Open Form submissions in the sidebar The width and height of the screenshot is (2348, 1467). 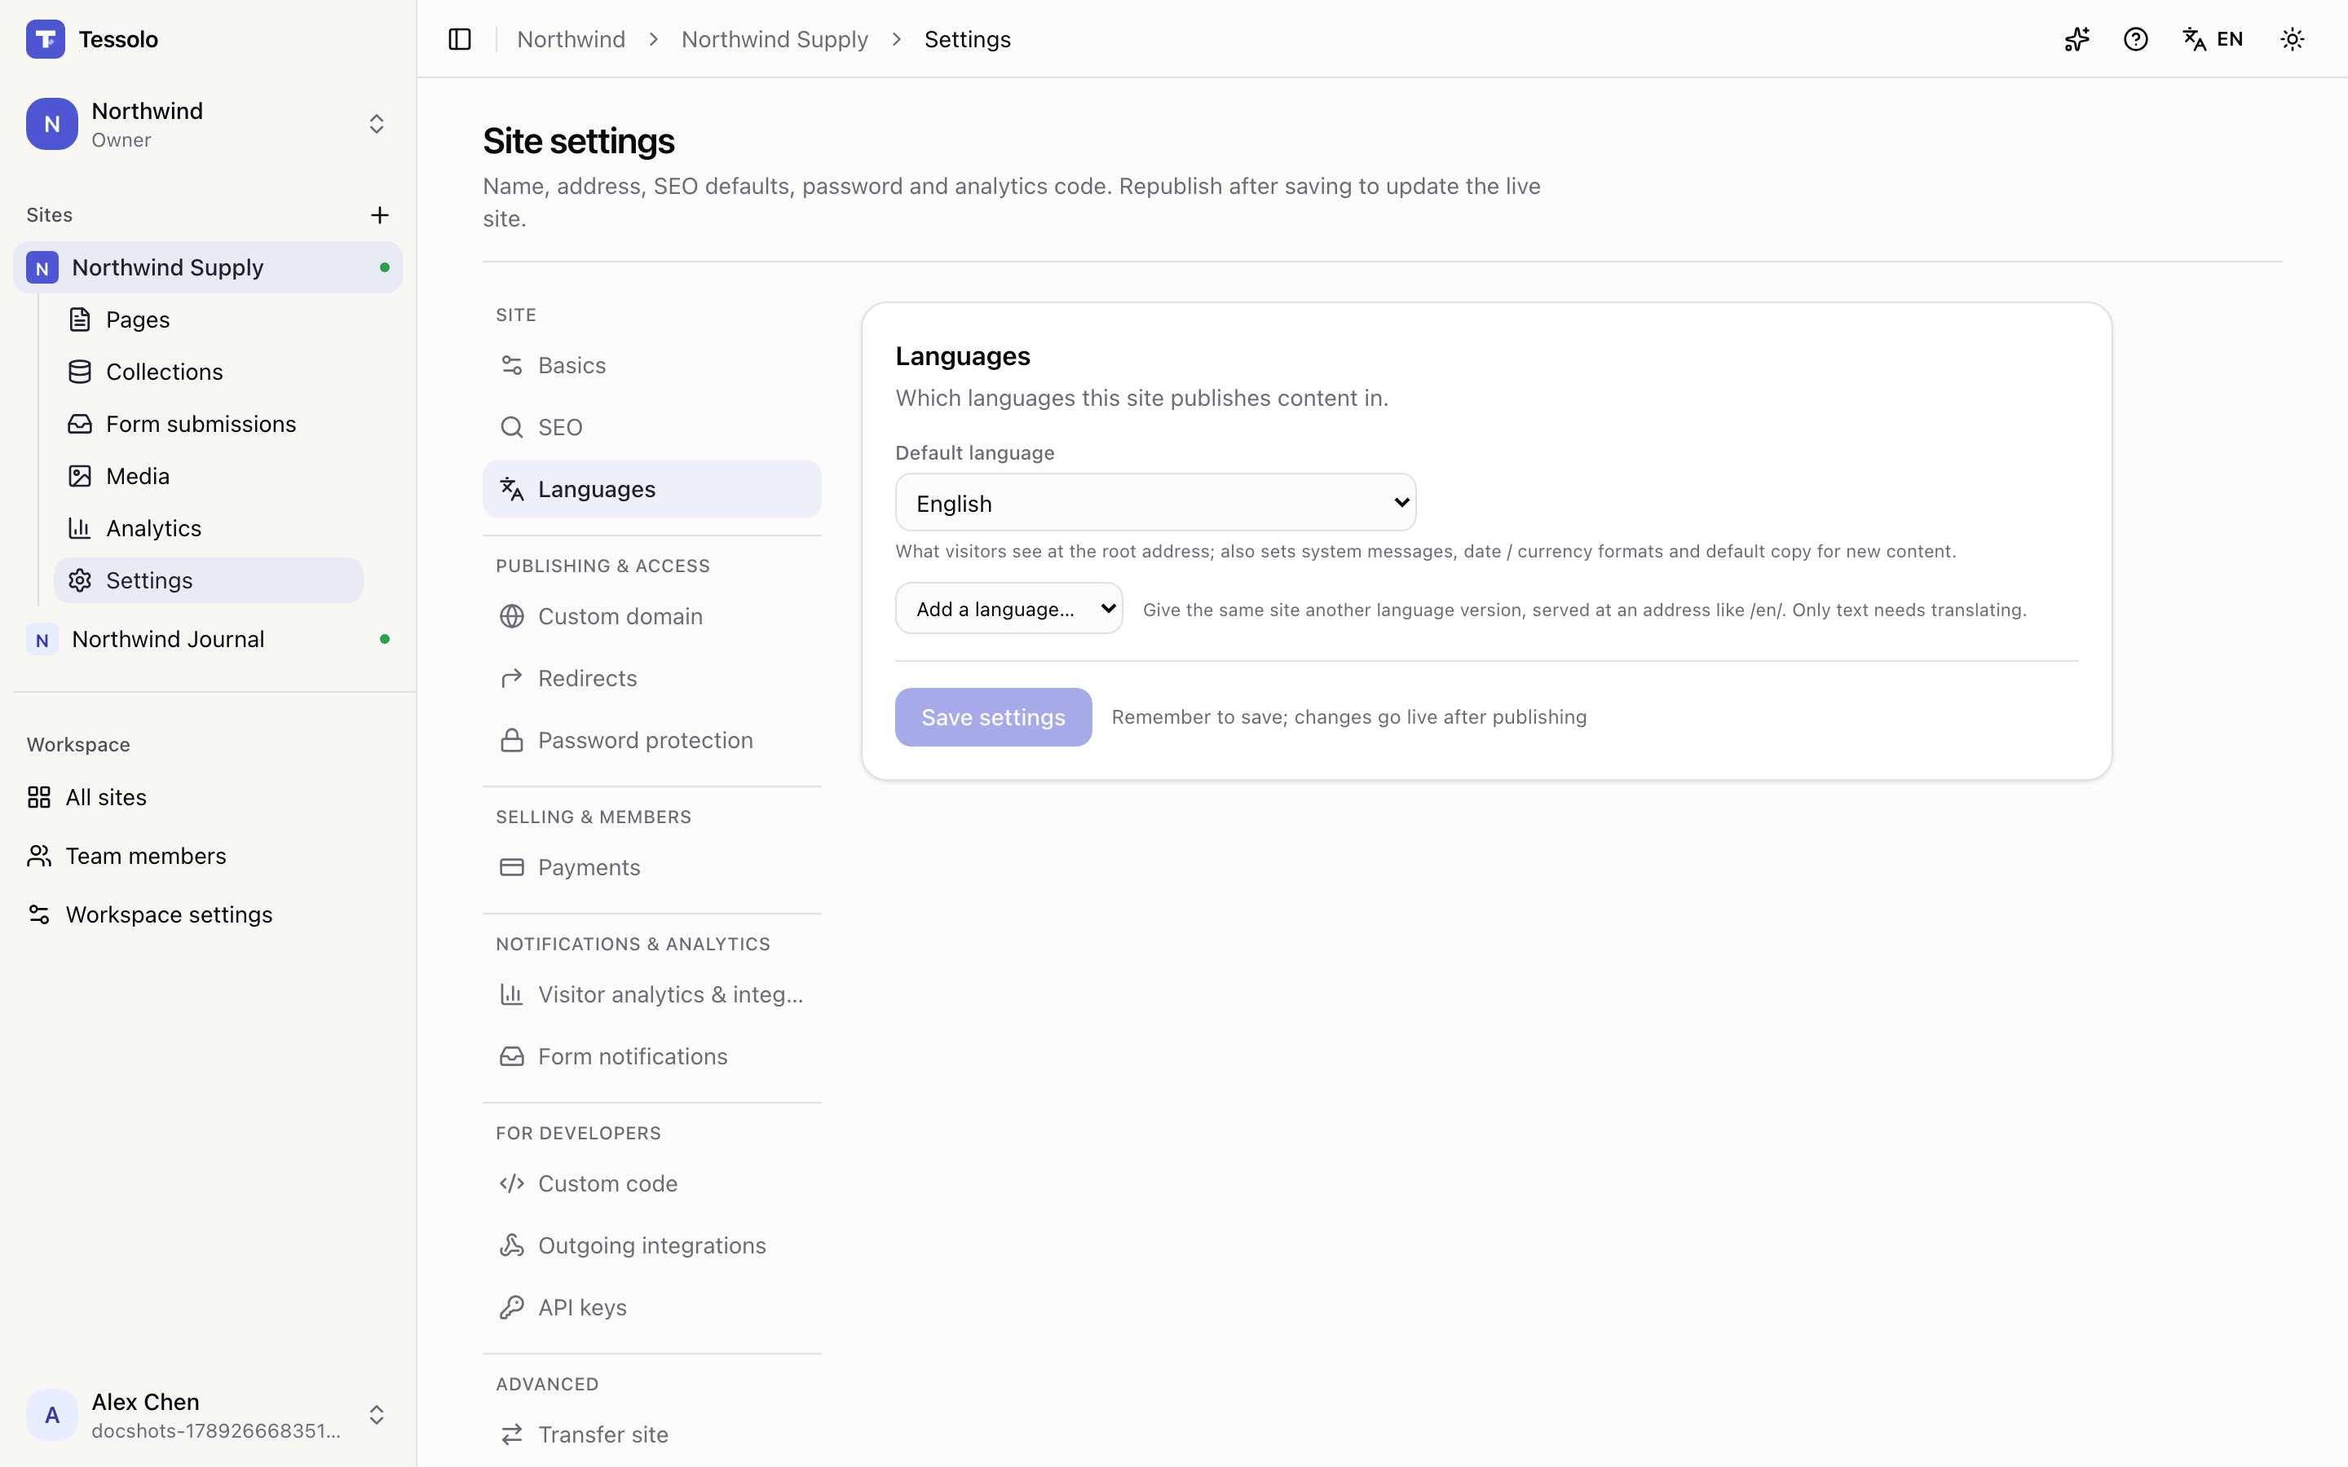(209, 424)
